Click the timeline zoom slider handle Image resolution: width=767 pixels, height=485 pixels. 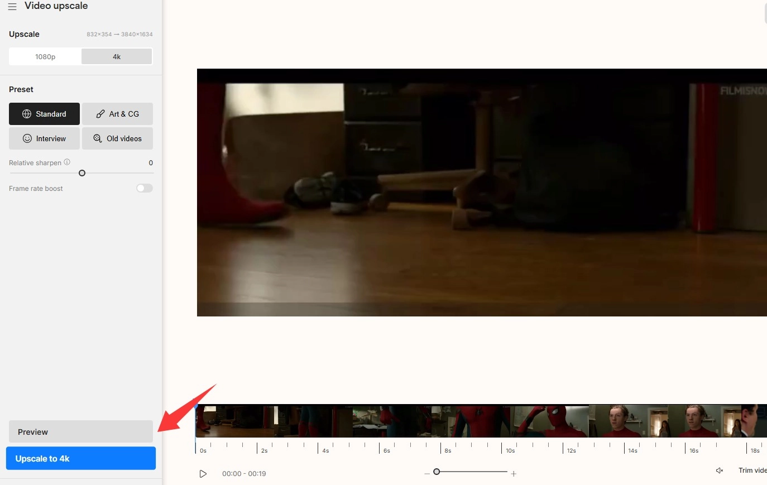(x=437, y=472)
